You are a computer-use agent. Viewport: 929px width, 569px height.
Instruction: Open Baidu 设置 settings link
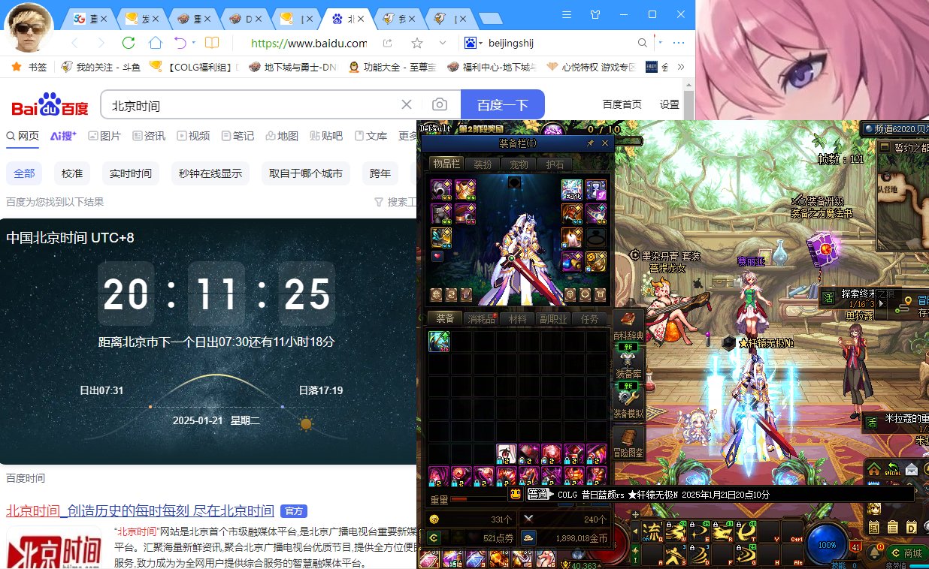669,105
